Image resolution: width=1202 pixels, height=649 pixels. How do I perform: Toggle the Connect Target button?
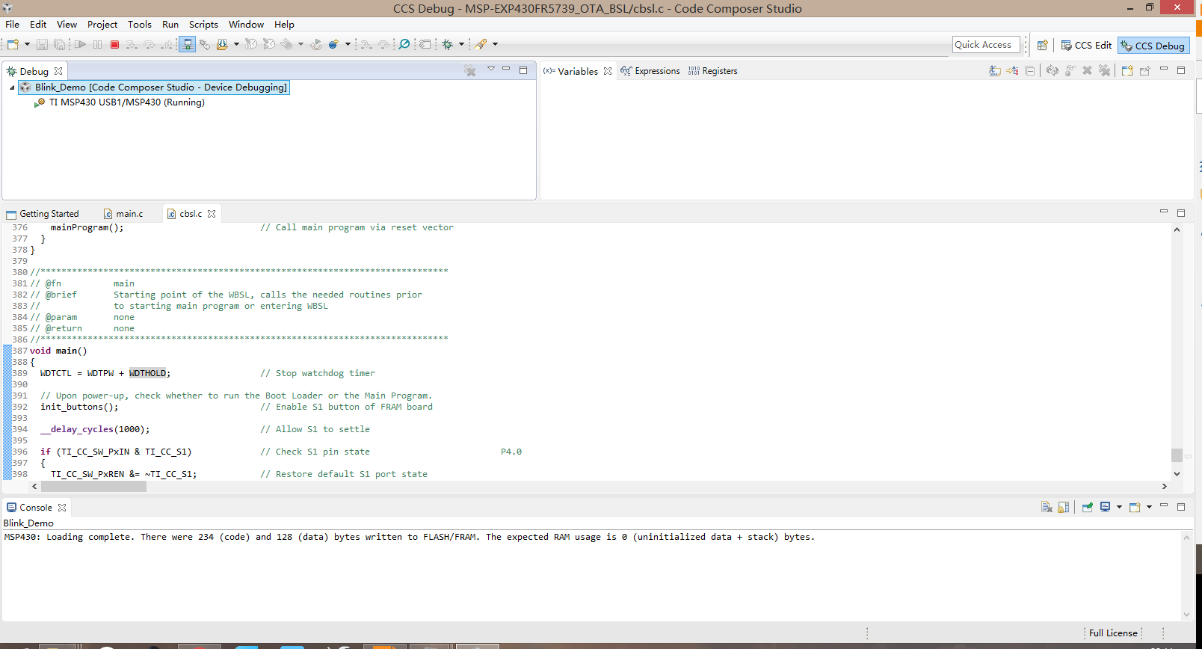click(x=188, y=45)
